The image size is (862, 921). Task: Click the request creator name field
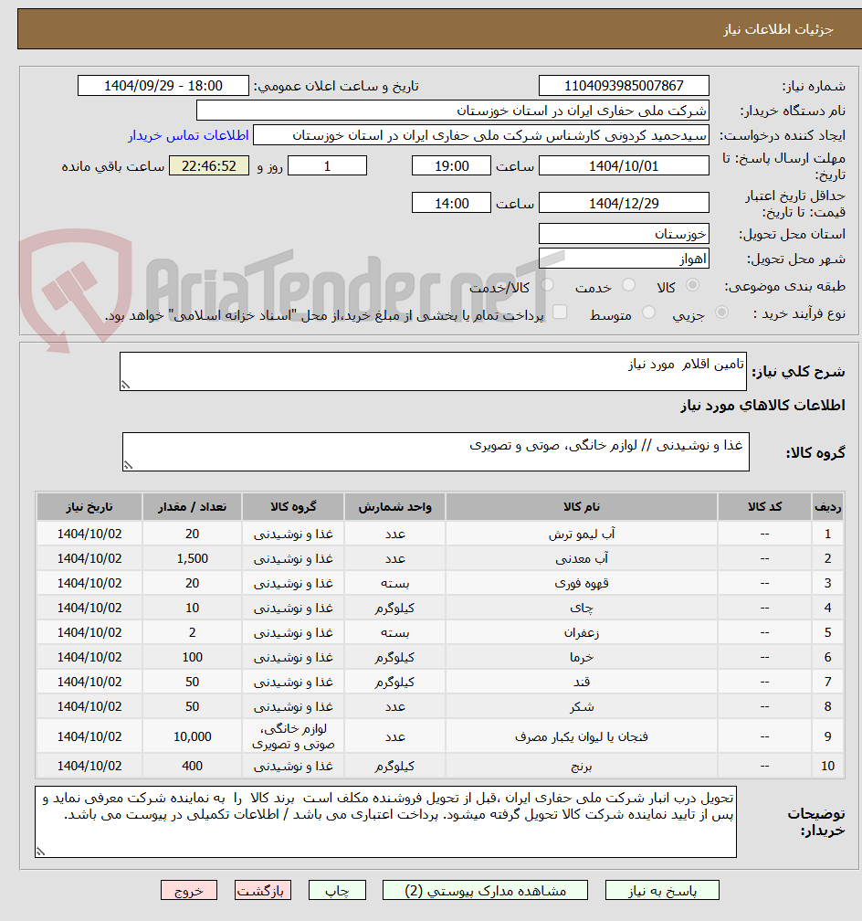481,135
